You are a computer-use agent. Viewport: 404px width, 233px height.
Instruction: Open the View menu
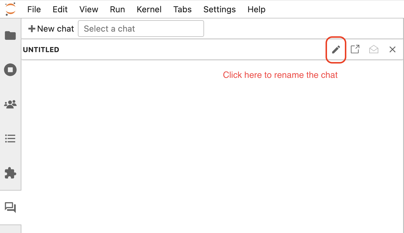89,9
